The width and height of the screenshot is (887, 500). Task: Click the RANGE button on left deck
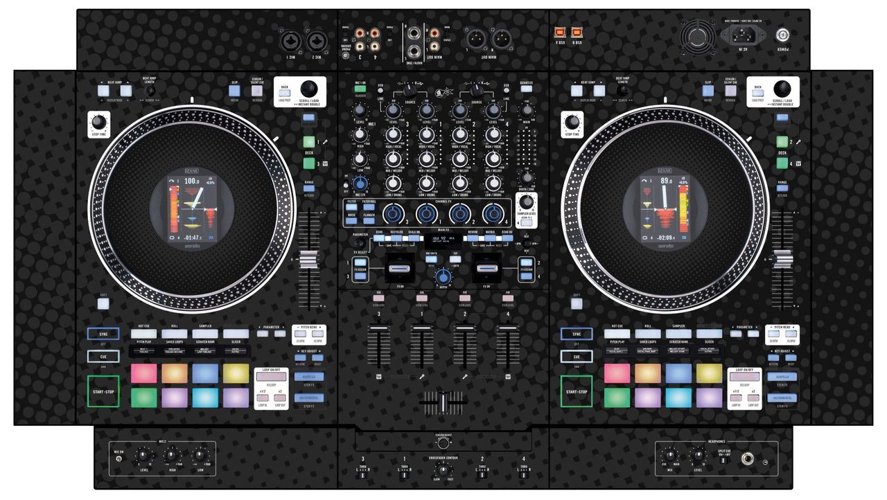[x=309, y=188]
